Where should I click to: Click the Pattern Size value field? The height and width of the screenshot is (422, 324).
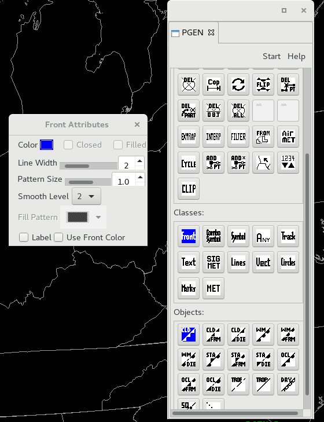click(x=123, y=180)
